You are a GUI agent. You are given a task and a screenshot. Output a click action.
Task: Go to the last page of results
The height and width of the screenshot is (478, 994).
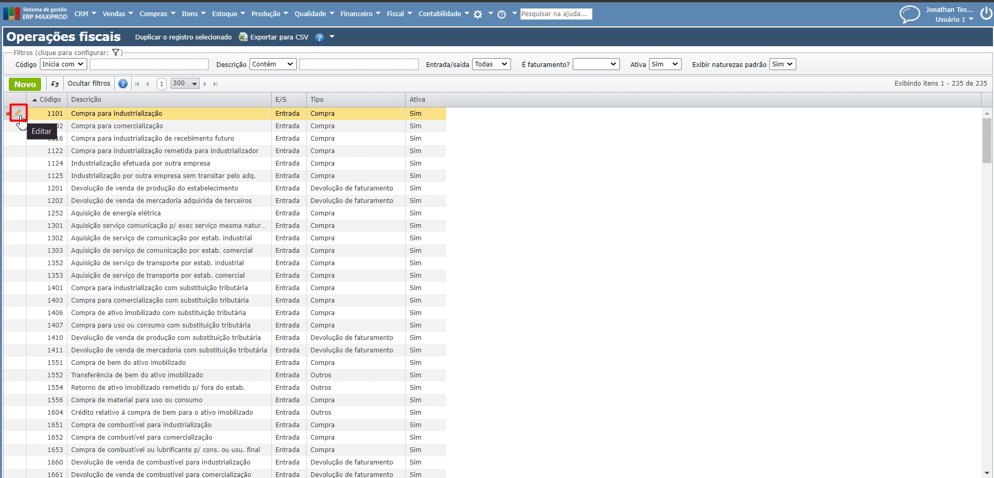point(215,84)
